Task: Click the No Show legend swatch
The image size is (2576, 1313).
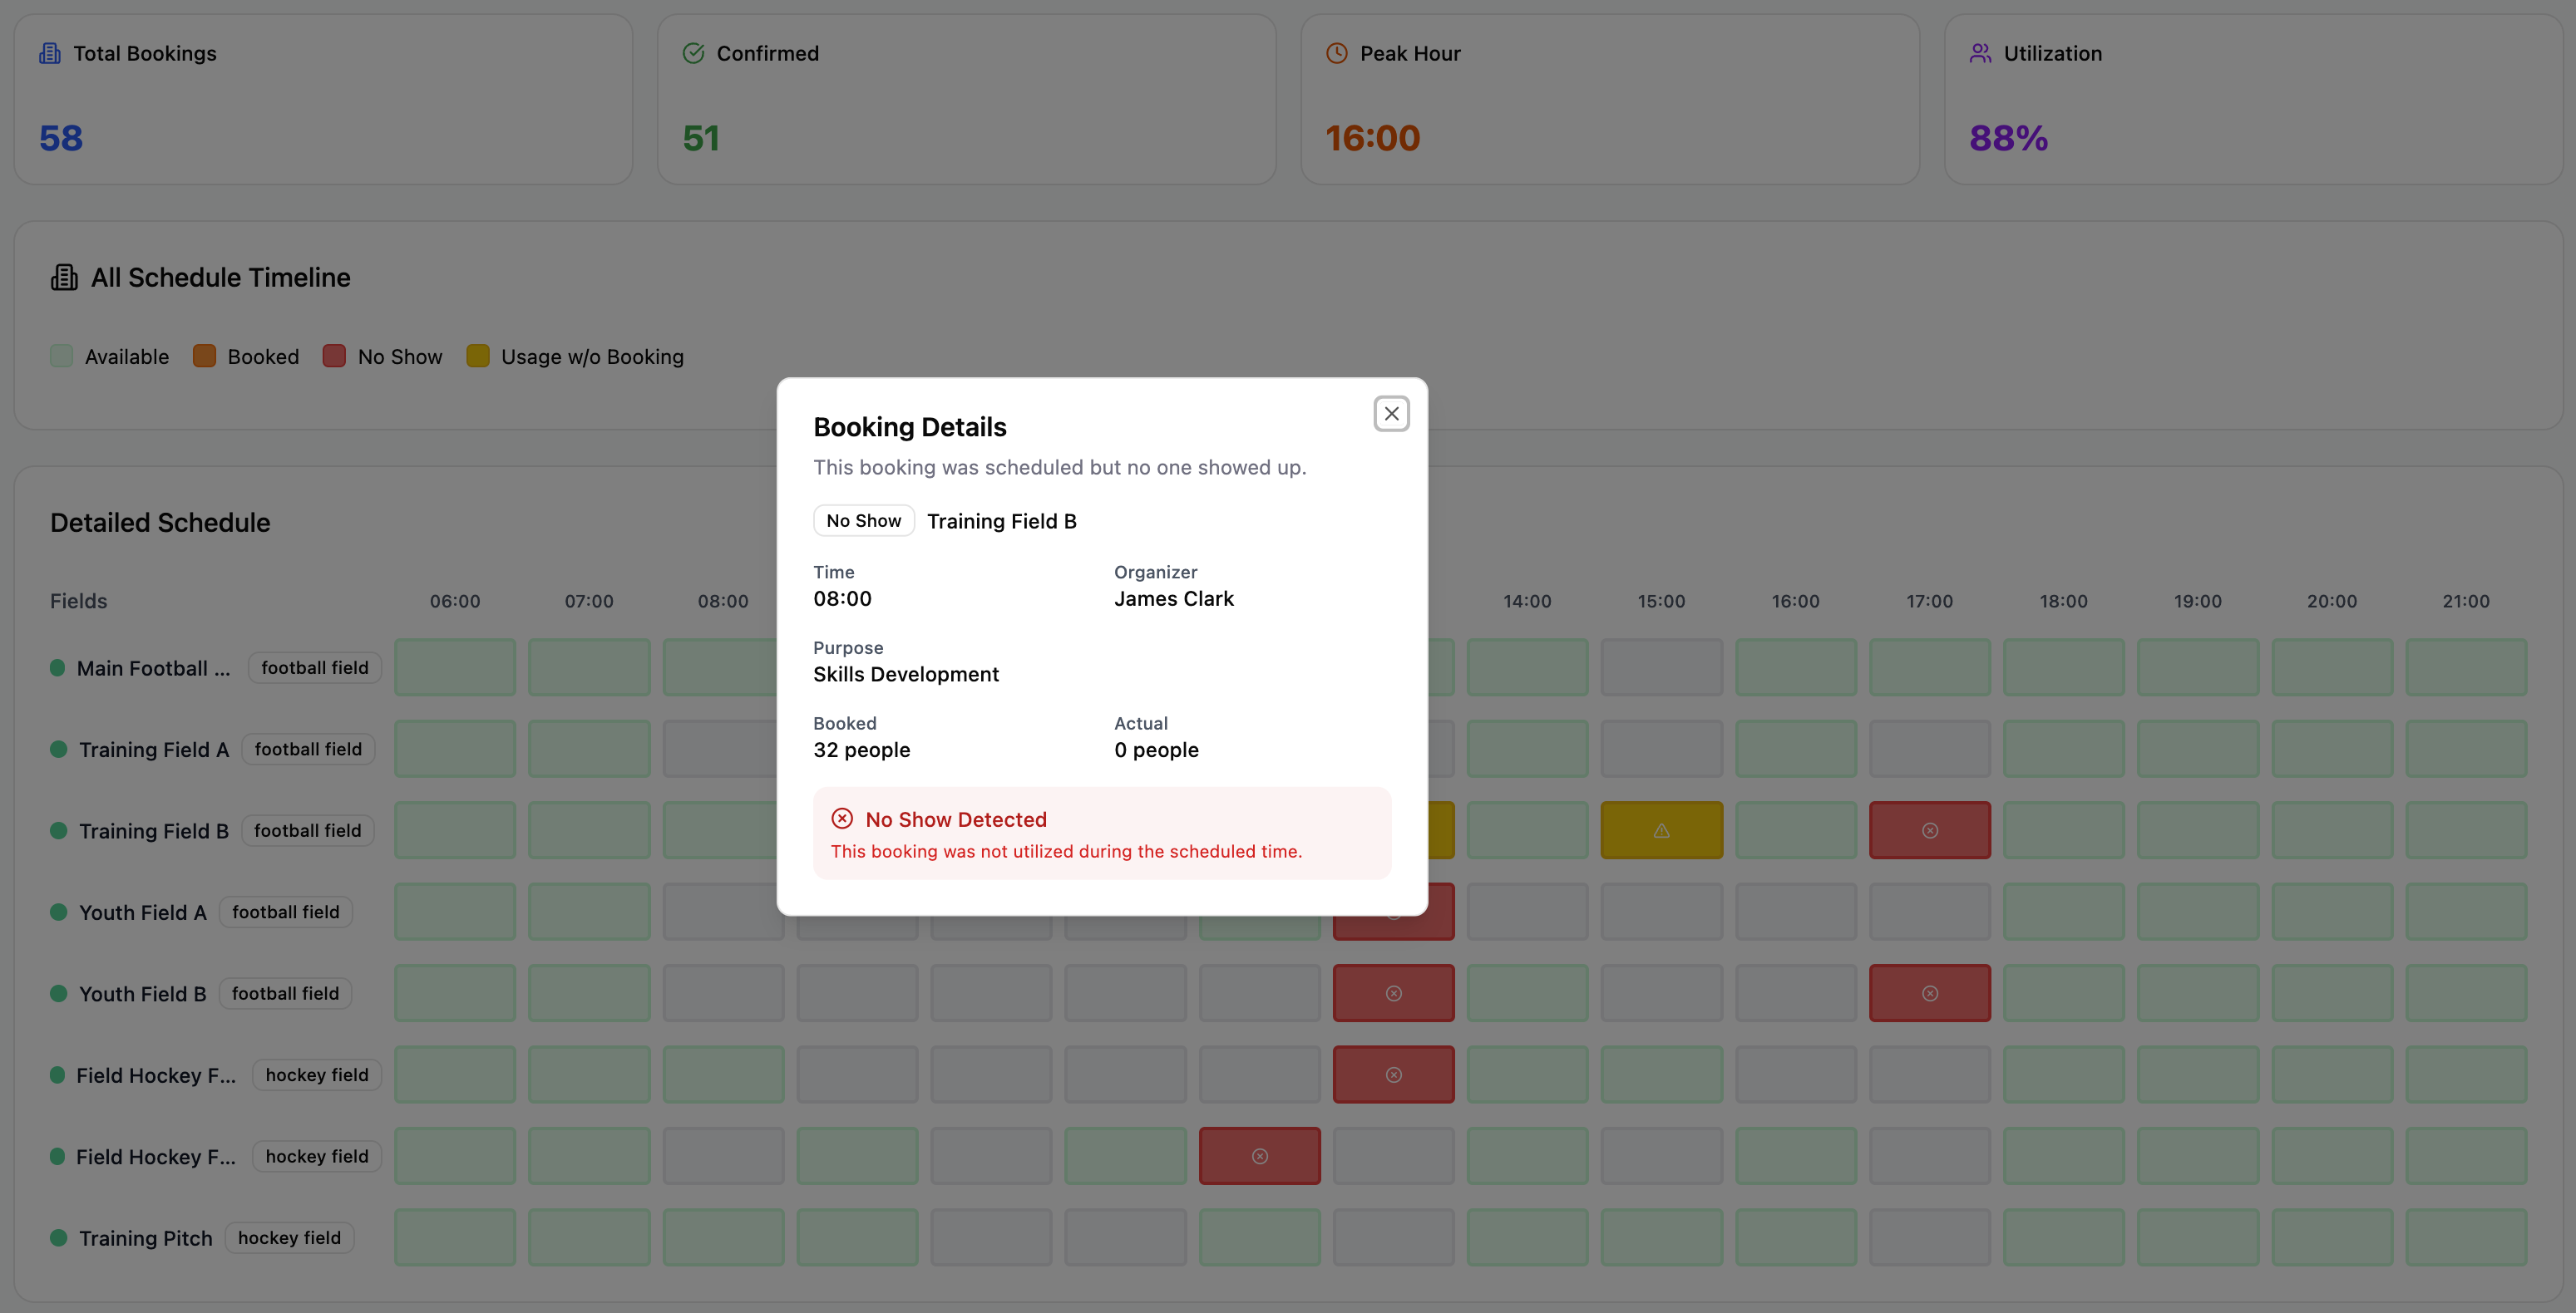Action: (x=334, y=356)
